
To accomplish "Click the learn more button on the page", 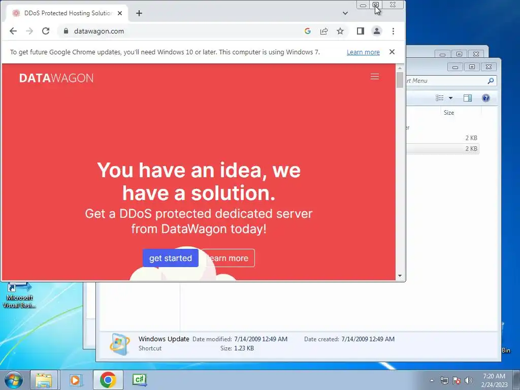I will point(228,258).
